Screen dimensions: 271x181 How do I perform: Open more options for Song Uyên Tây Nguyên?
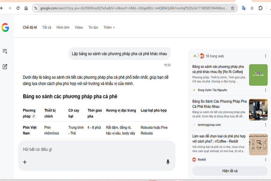[265, 90]
